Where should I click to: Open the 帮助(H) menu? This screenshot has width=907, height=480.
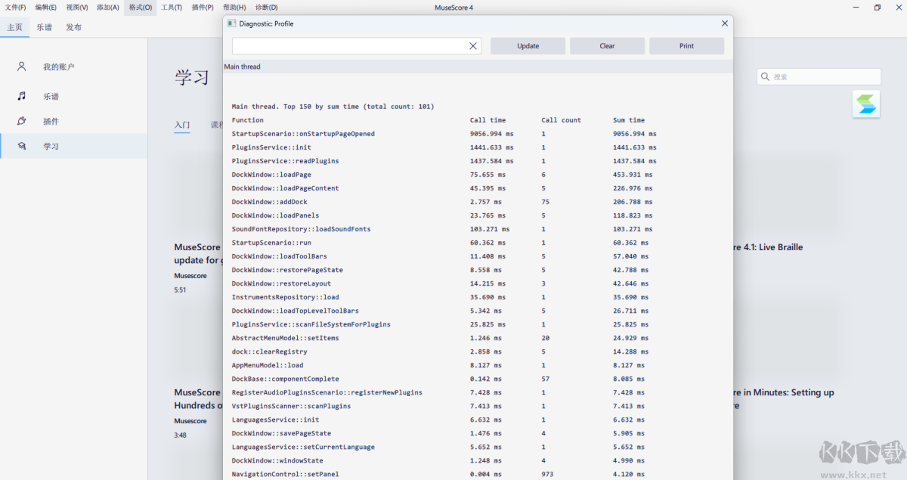[234, 8]
